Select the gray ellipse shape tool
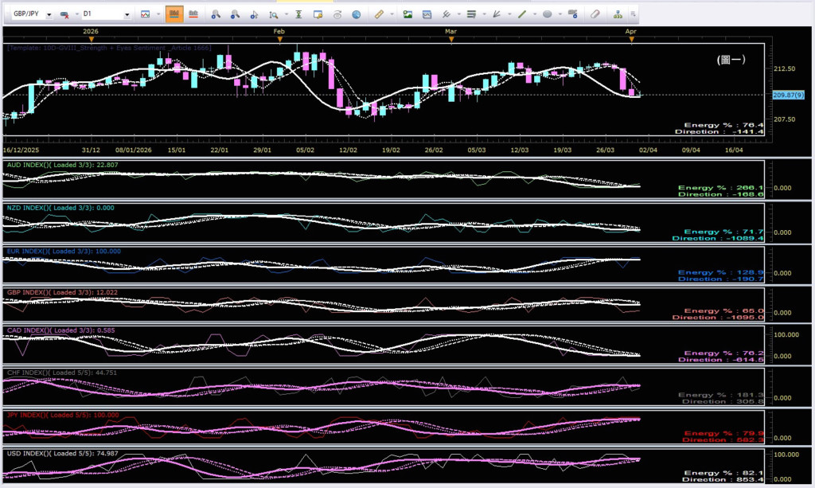 click(x=548, y=14)
